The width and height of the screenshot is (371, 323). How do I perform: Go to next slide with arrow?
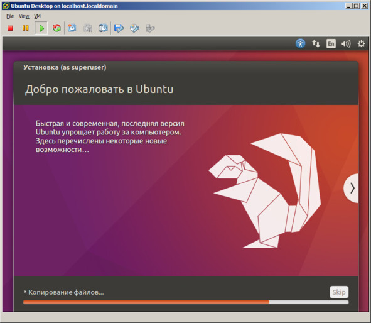point(352,189)
